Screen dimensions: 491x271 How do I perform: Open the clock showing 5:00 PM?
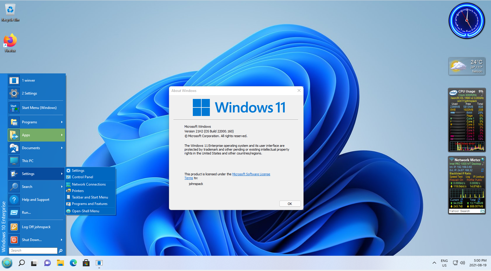pyautogui.click(x=478, y=263)
